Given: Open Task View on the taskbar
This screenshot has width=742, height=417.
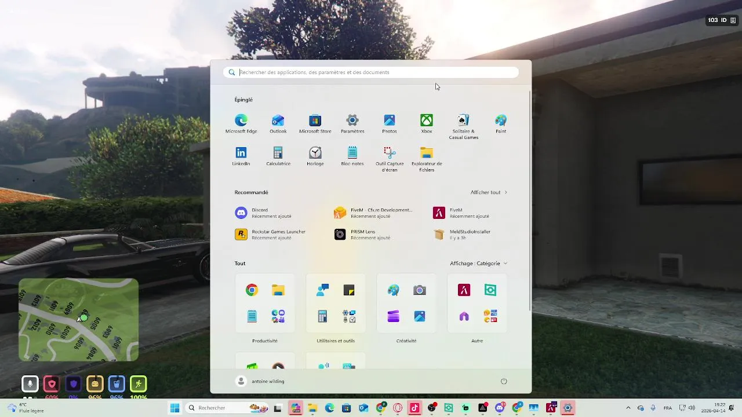Looking at the screenshot, I should coord(278,408).
